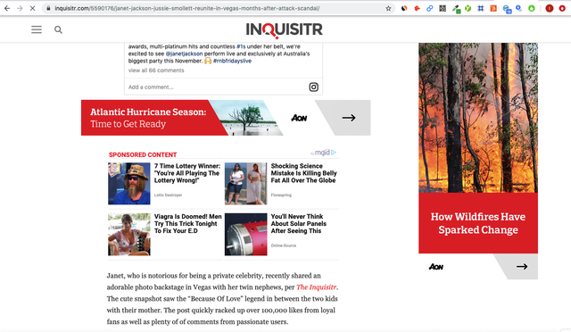This screenshot has width=571, height=332.
Task: Click the arrow on the hurricane banner
Action: click(x=349, y=118)
